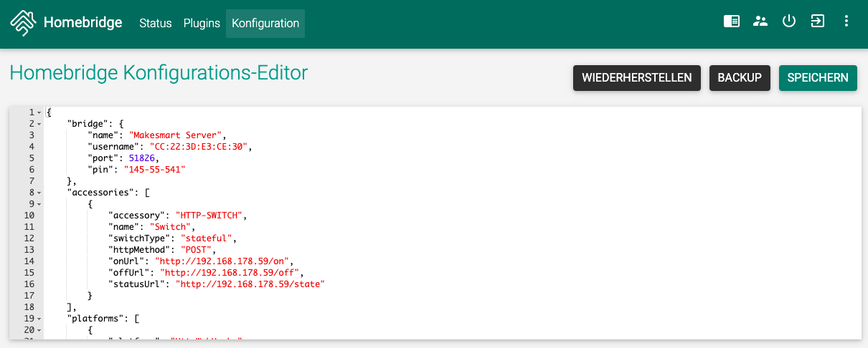The height and width of the screenshot is (348, 868).
Task: Click line number 18 in gutter
Action: [29, 307]
